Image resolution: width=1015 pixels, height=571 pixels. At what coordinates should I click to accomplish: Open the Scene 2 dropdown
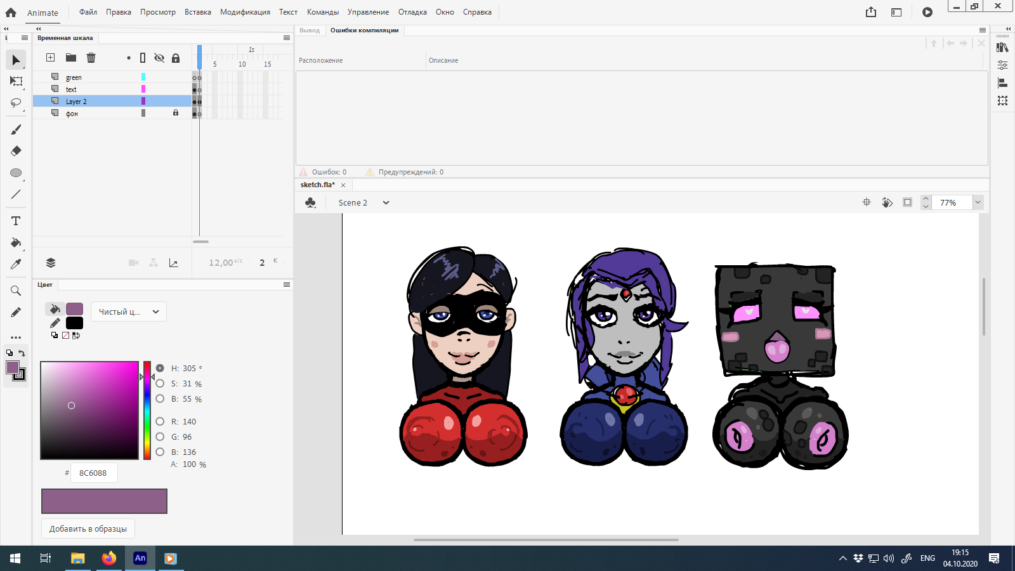pos(386,202)
